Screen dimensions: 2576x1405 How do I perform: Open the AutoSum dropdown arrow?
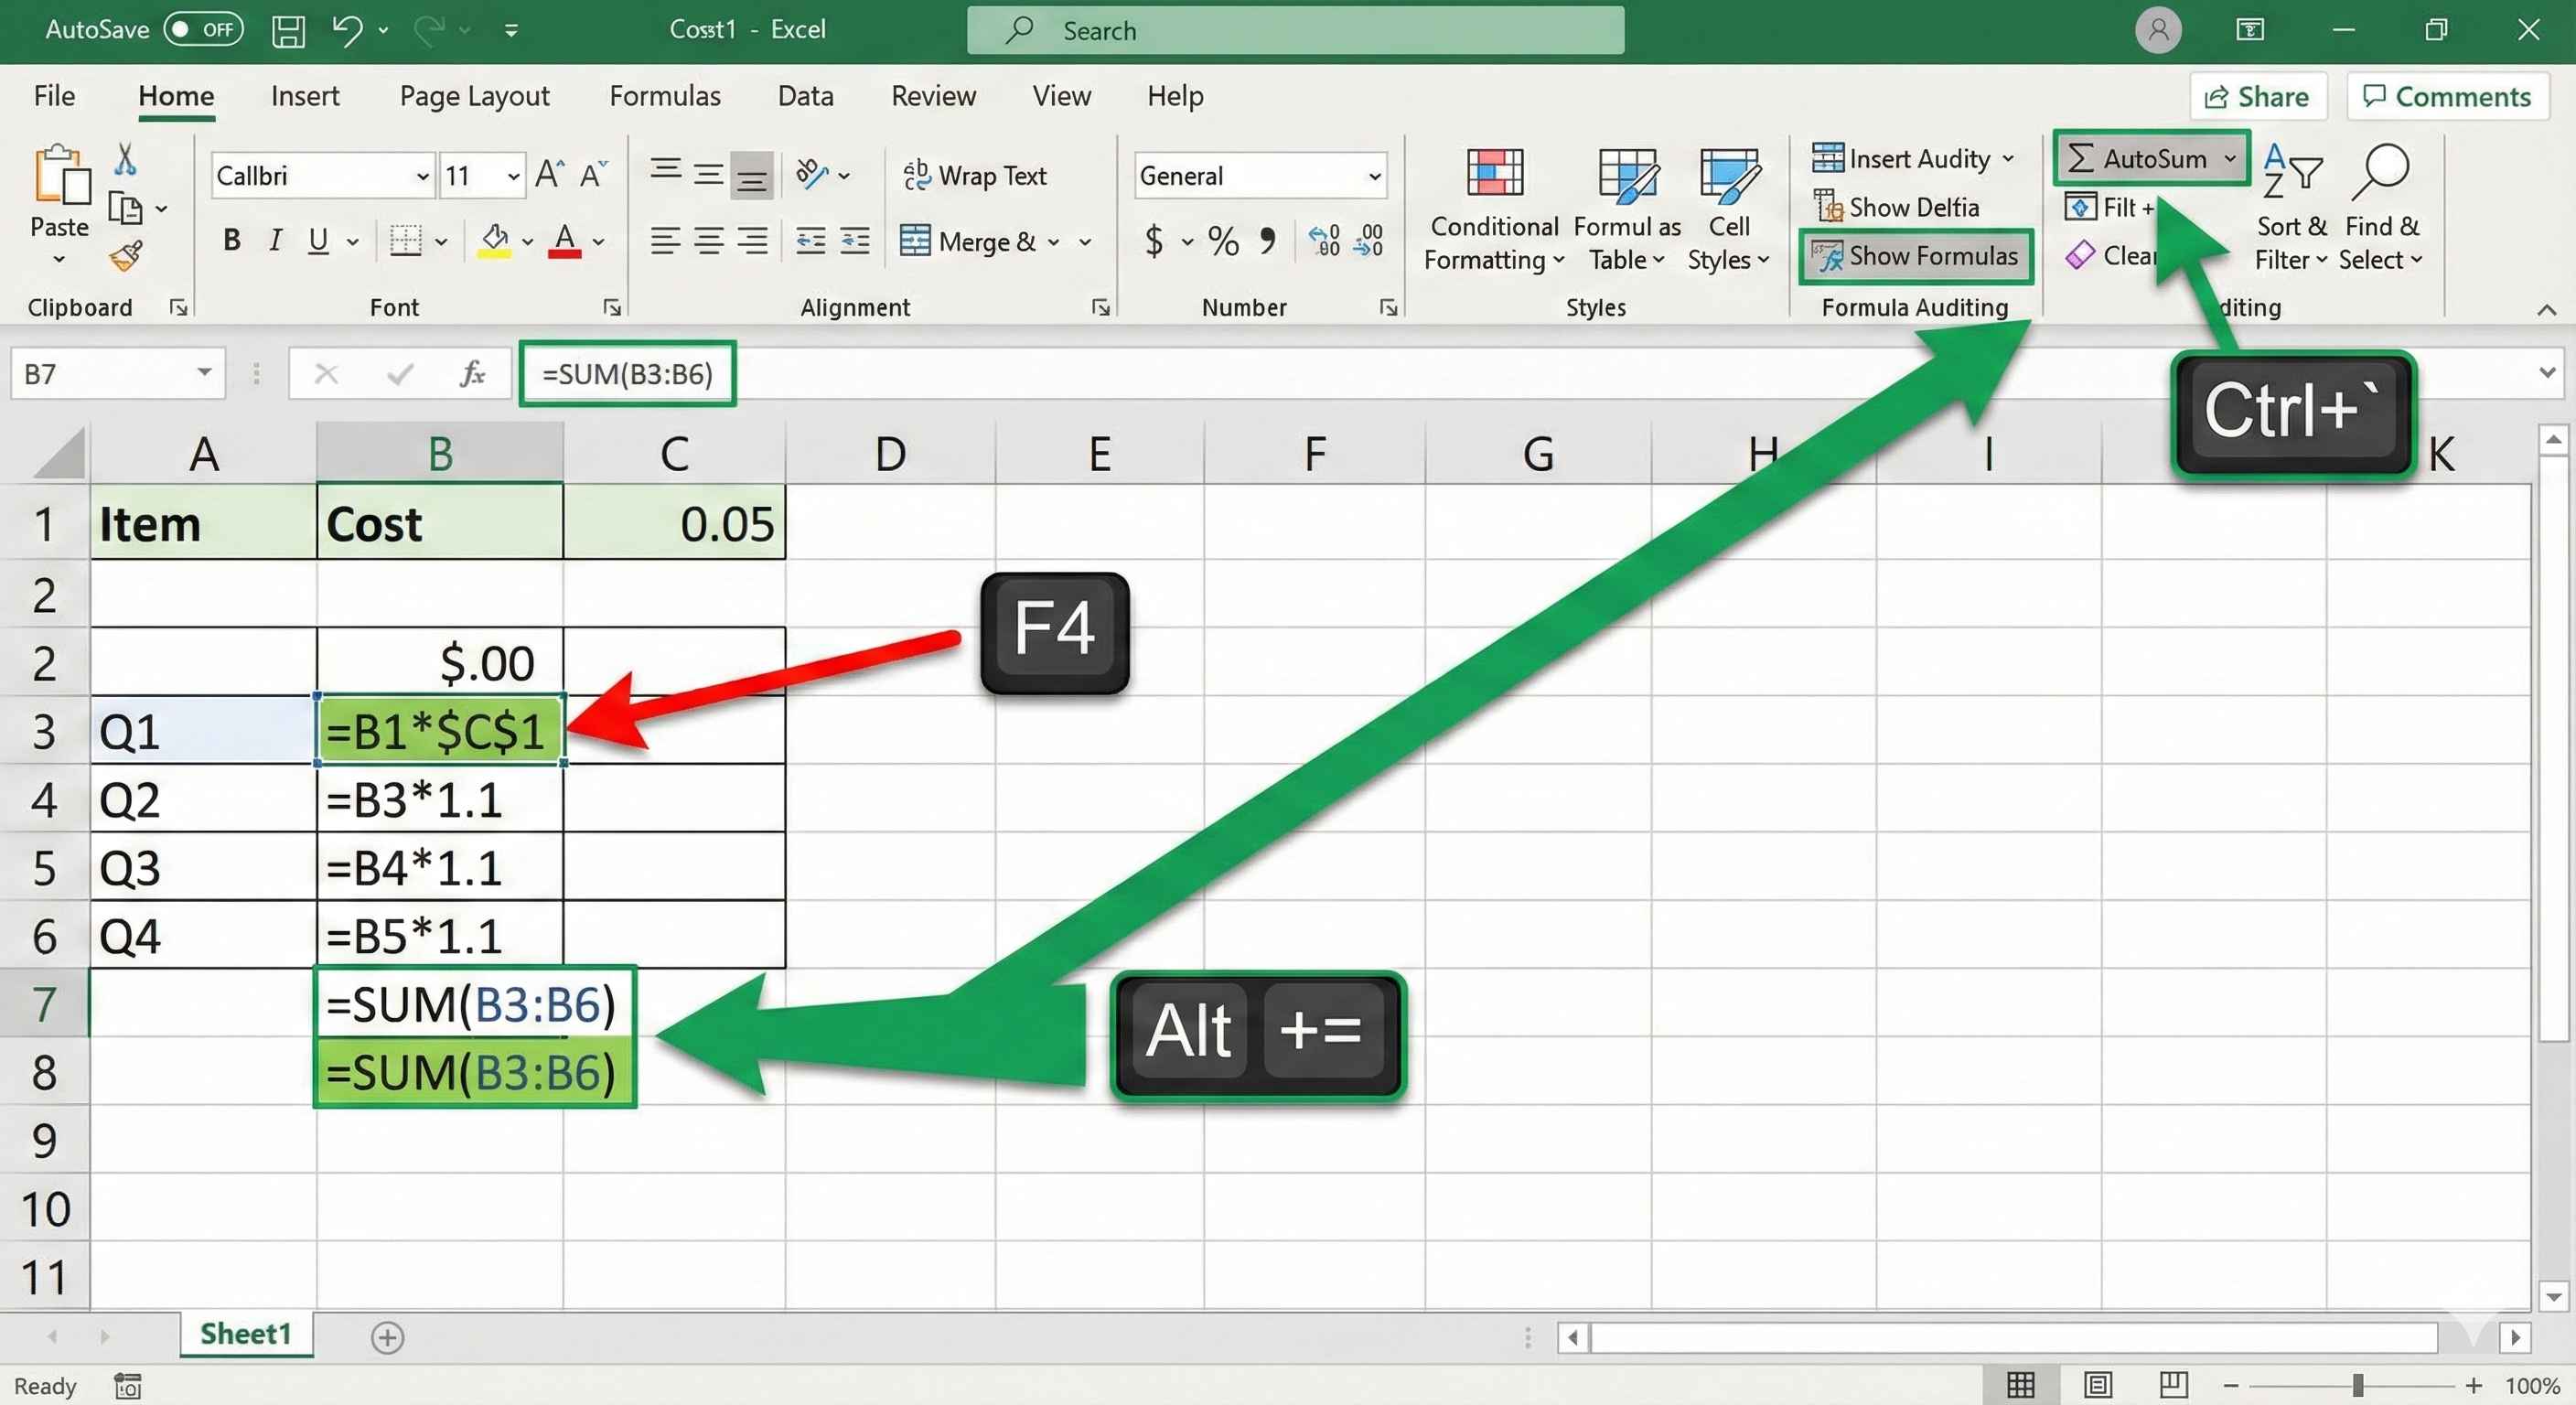point(2230,159)
